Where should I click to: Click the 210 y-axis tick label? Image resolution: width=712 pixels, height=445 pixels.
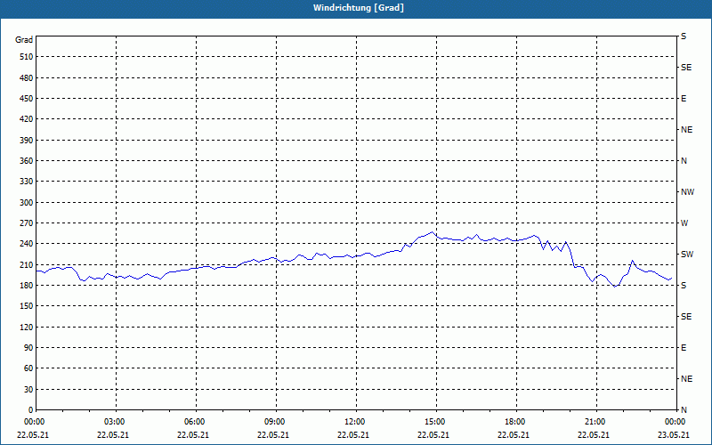(27, 264)
